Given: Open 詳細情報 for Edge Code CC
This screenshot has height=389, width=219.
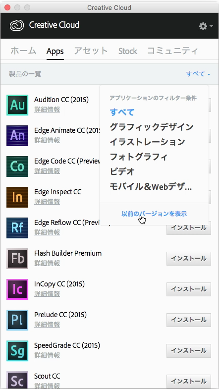Looking at the screenshot, I should pos(47,171).
